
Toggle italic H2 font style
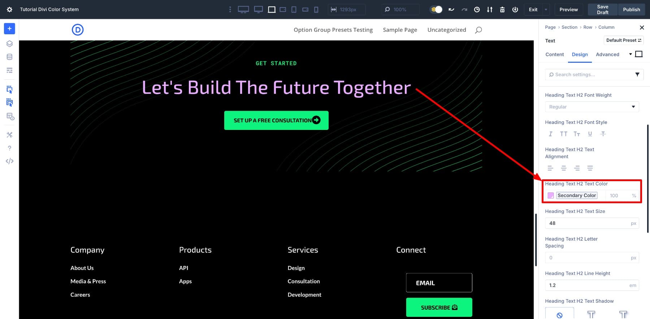pos(550,134)
